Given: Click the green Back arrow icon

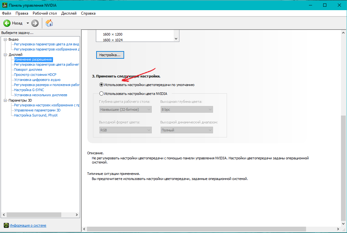Looking at the screenshot, I should [x=7, y=23].
